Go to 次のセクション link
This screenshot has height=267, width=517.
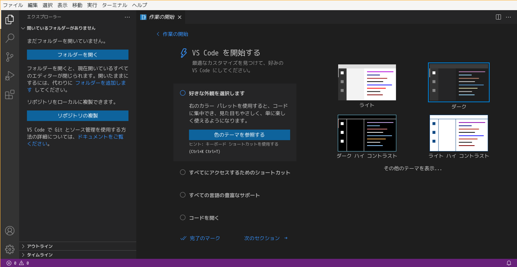pyautogui.click(x=266, y=238)
